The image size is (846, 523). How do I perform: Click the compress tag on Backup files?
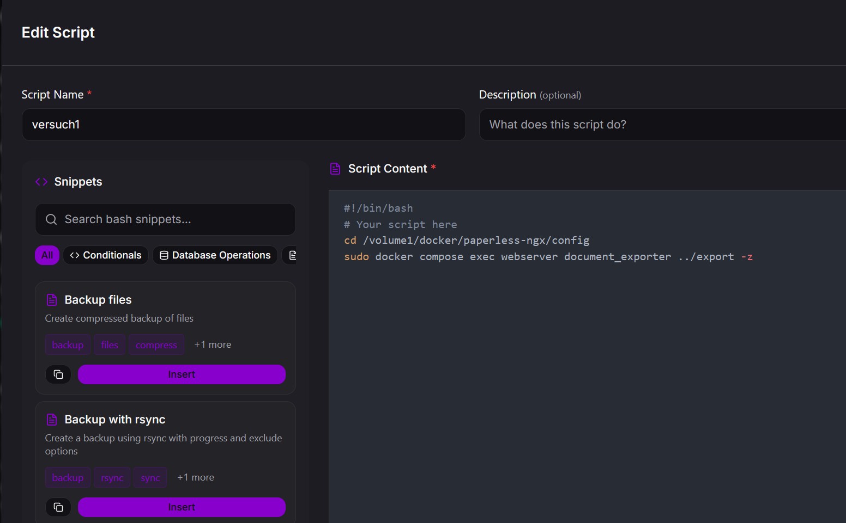tap(156, 345)
